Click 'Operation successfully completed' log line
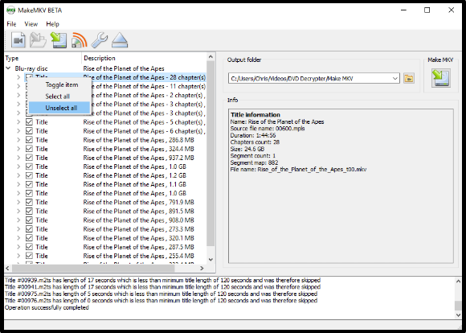 pyautogui.click(x=47, y=307)
